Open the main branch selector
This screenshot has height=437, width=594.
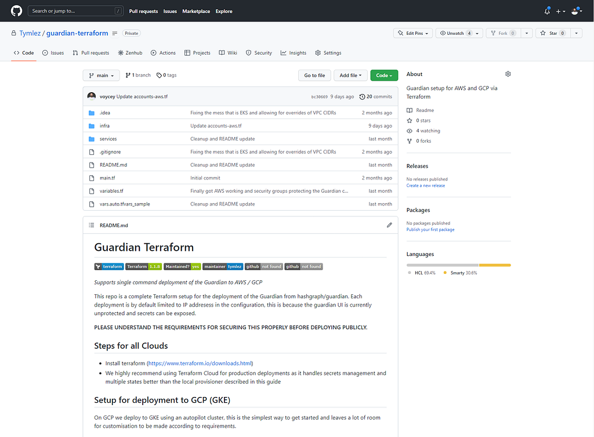tap(101, 75)
